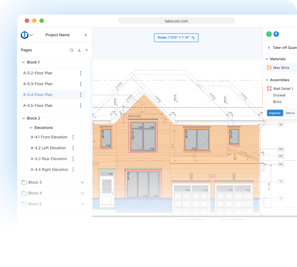Click the green user avatar badge
The image size is (297, 267).
[x=269, y=34]
